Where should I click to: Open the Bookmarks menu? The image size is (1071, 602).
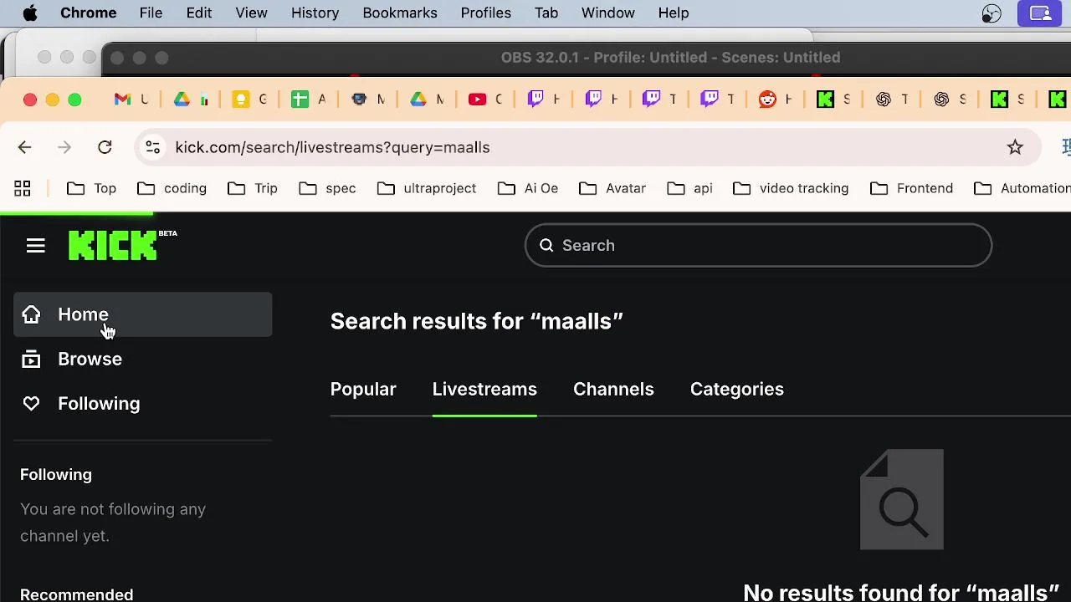[400, 13]
